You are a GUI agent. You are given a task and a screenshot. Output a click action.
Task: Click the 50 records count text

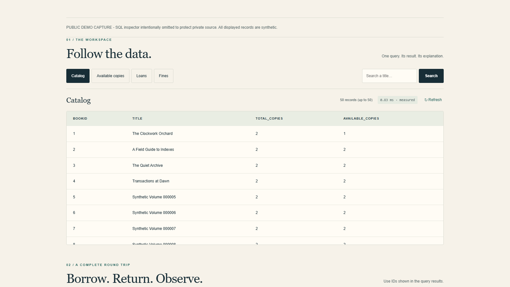pos(356,100)
